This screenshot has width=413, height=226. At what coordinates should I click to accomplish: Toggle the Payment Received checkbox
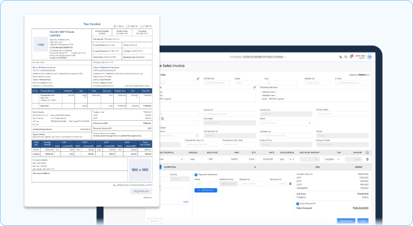pos(196,175)
